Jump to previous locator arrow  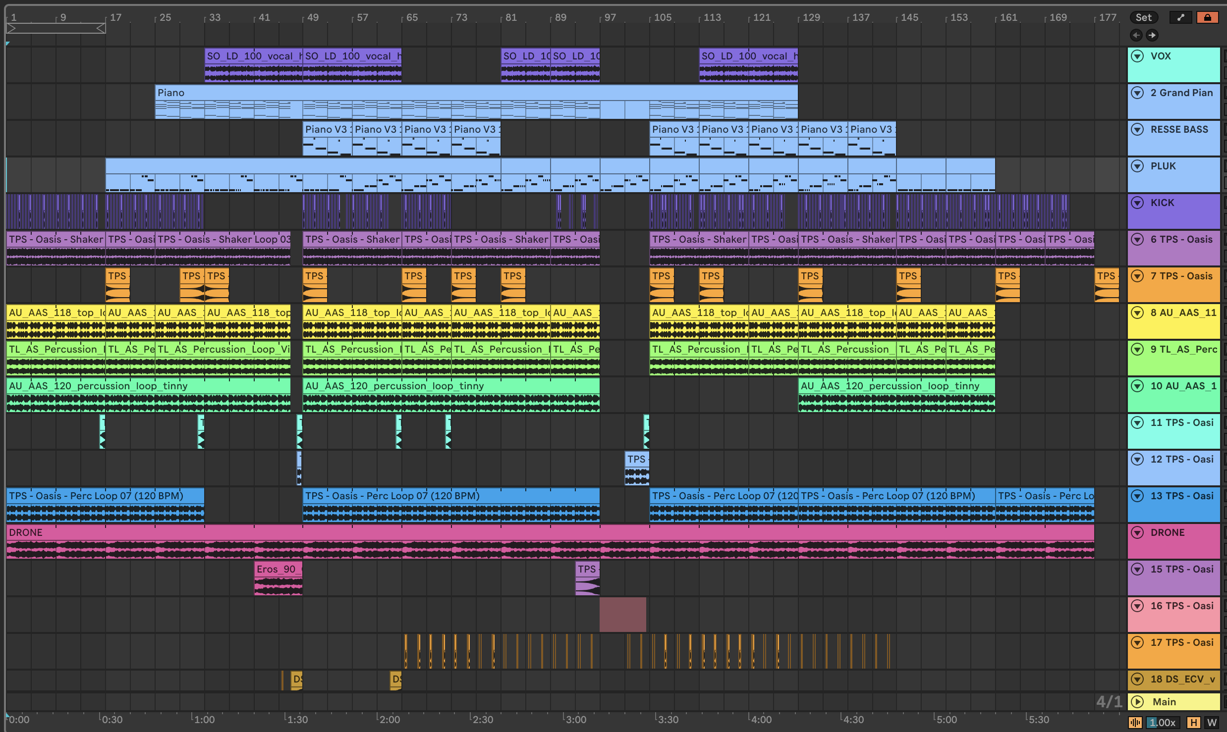click(x=1136, y=35)
